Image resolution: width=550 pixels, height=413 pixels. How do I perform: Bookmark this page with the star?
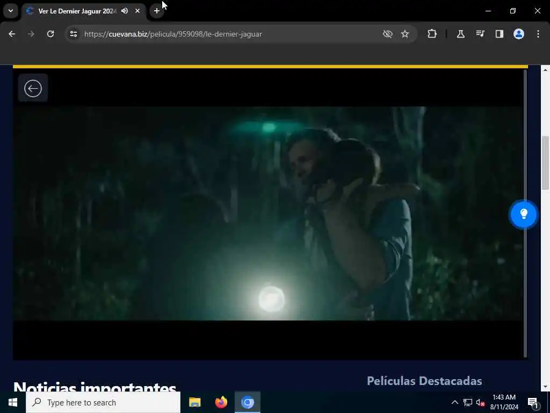(405, 34)
